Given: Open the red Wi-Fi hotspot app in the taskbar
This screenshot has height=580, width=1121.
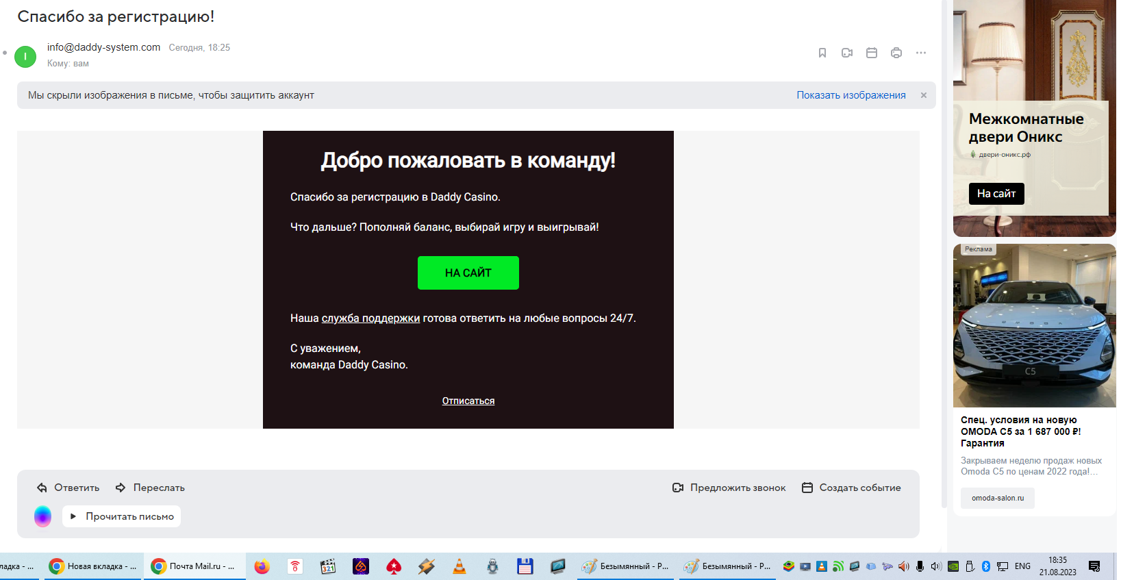Looking at the screenshot, I should tap(295, 566).
